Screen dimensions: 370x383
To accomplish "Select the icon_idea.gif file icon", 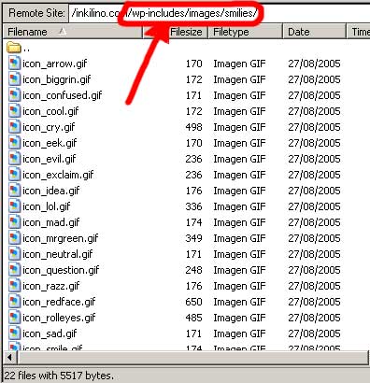I will tap(14, 191).
